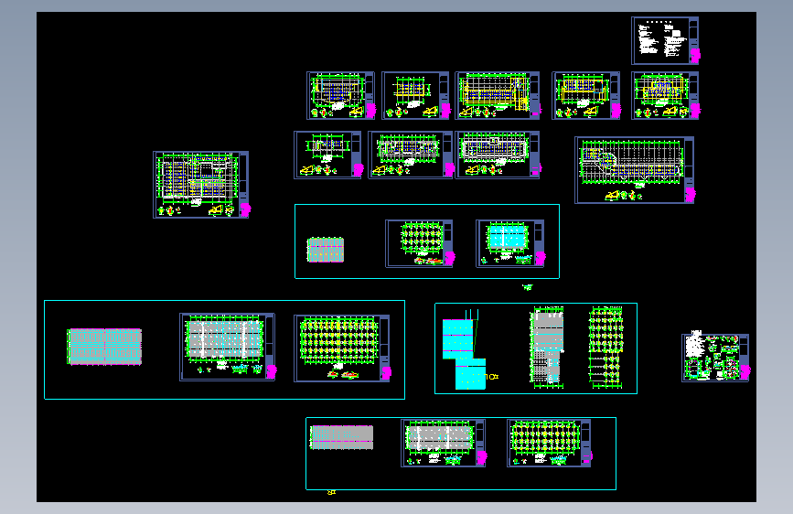Select the column grid sheet beside the cyan-filled plan sheet
Viewport: 793px width, 514px height.
pos(420,243)
